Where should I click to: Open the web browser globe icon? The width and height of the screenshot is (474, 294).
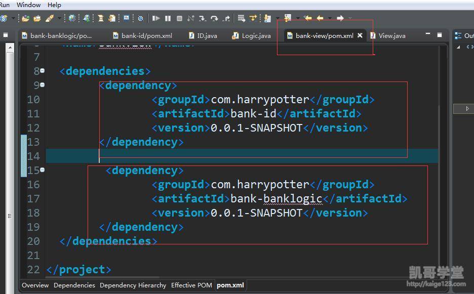point(72,18)
